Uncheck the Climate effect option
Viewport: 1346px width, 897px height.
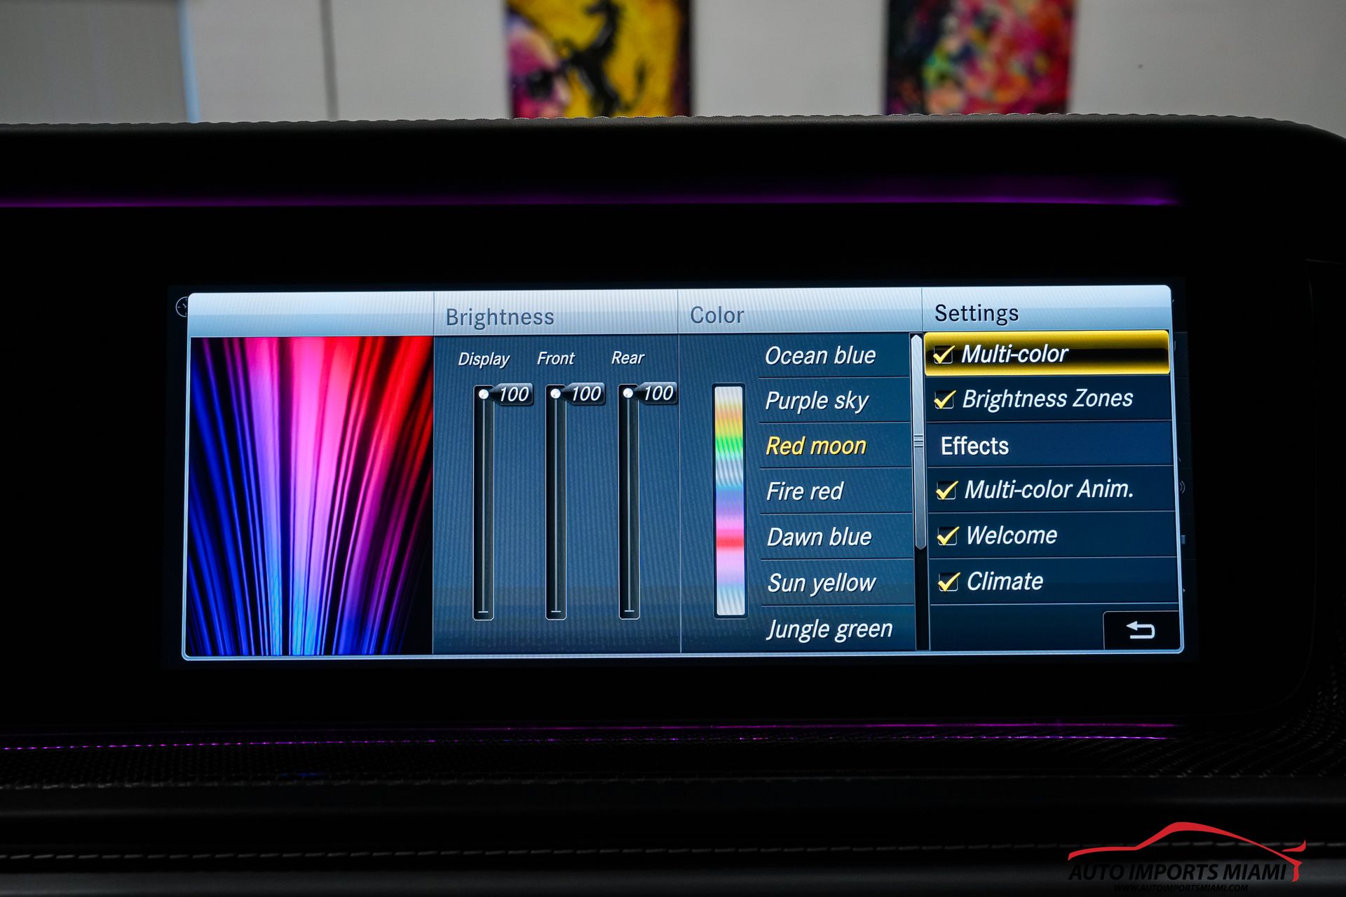pyautogui.click(x=948, y=582)
